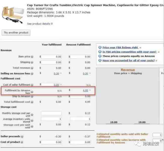The image size is (164, 151).
Task: Click the Storage cost per unit sold help icon
Action: point(32,126)
